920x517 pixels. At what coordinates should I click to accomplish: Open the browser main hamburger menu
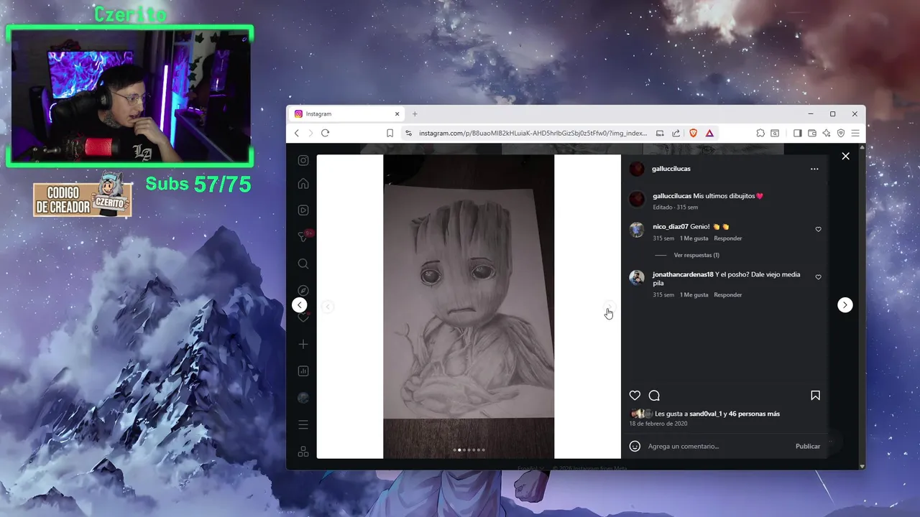point(855,133)
